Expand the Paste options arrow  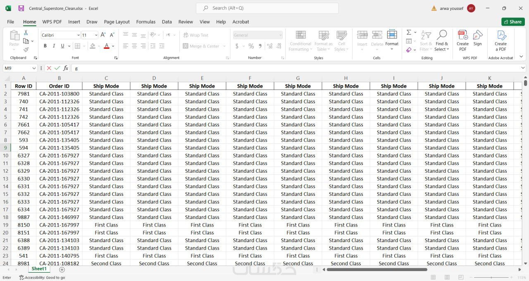click(x=14, y=49)
